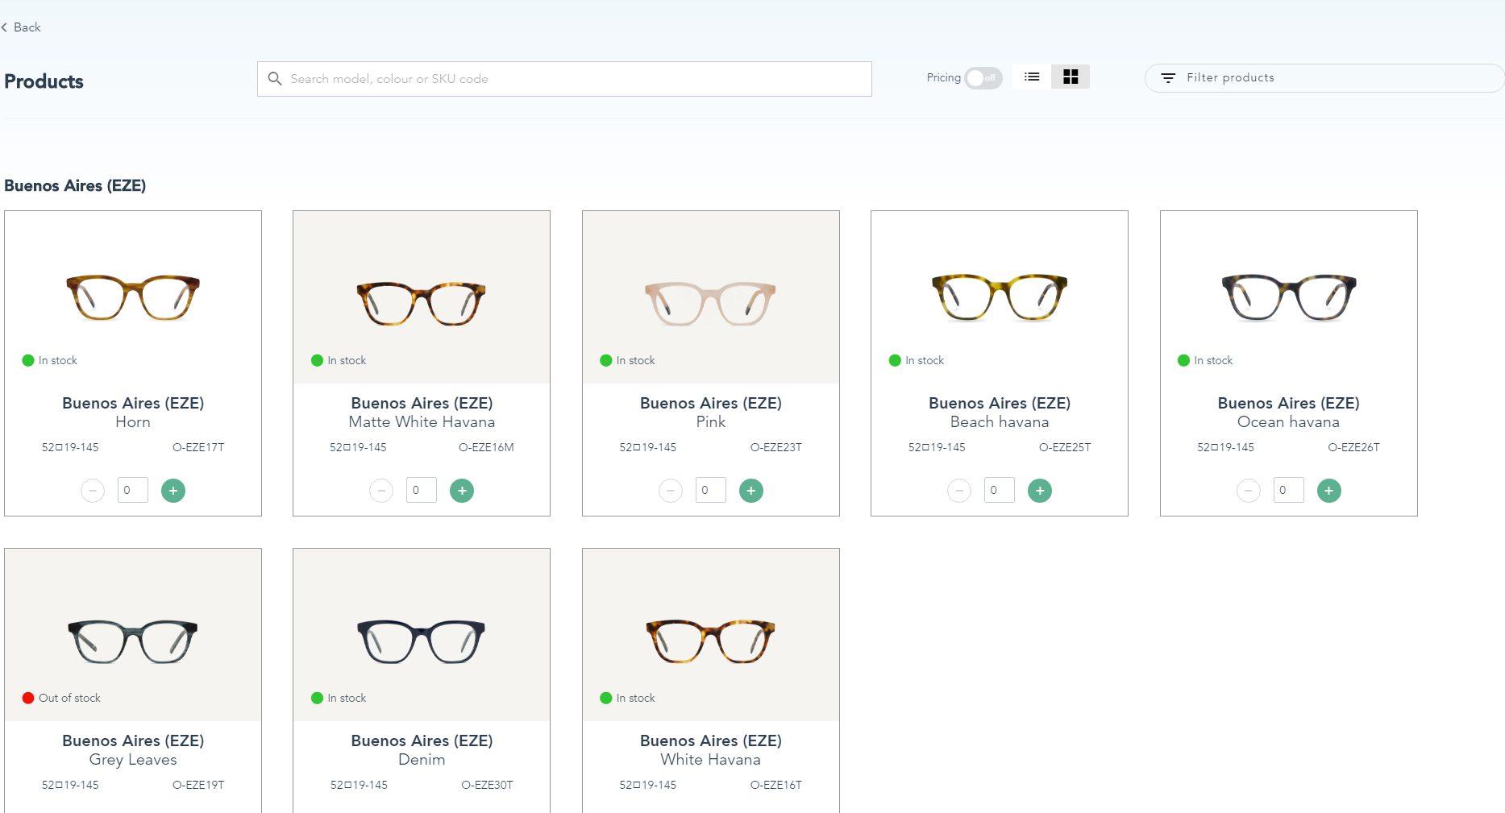The width and height of the screenshot is (1505, 813).
Task: Click SKU code O-EZE17T
Action: pyautogui.click(x=198, y=447)
